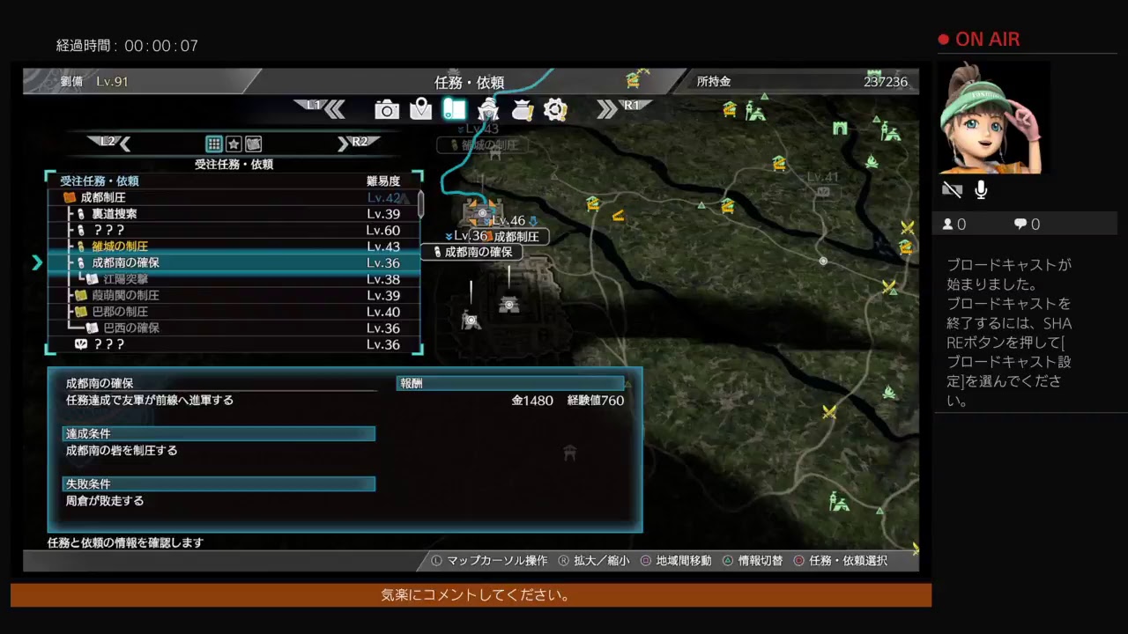Open the money pouch tab icon
The height and width of the screenshot is (634, 1128).
523,109
